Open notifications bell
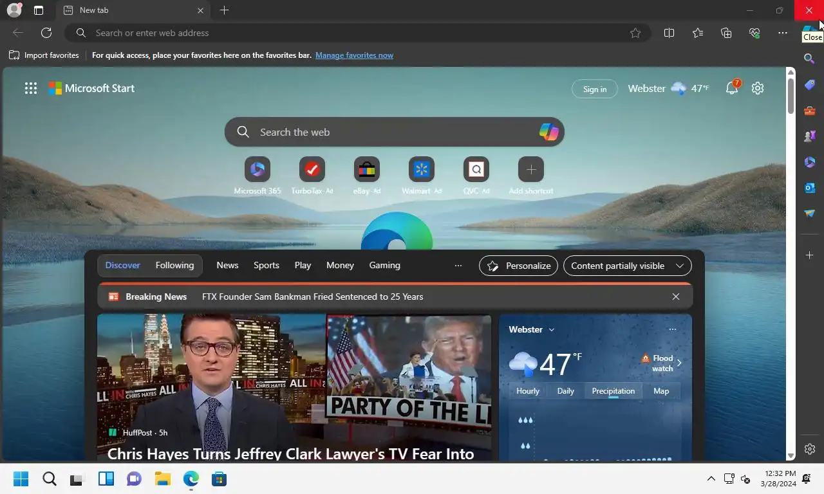Screen dimensions: 824x494 (732, 88)
